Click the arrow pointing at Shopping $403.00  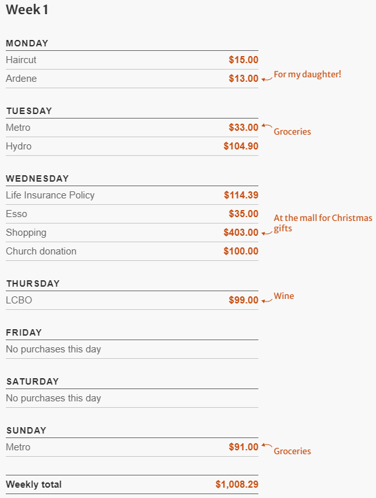tap(267, 233)
